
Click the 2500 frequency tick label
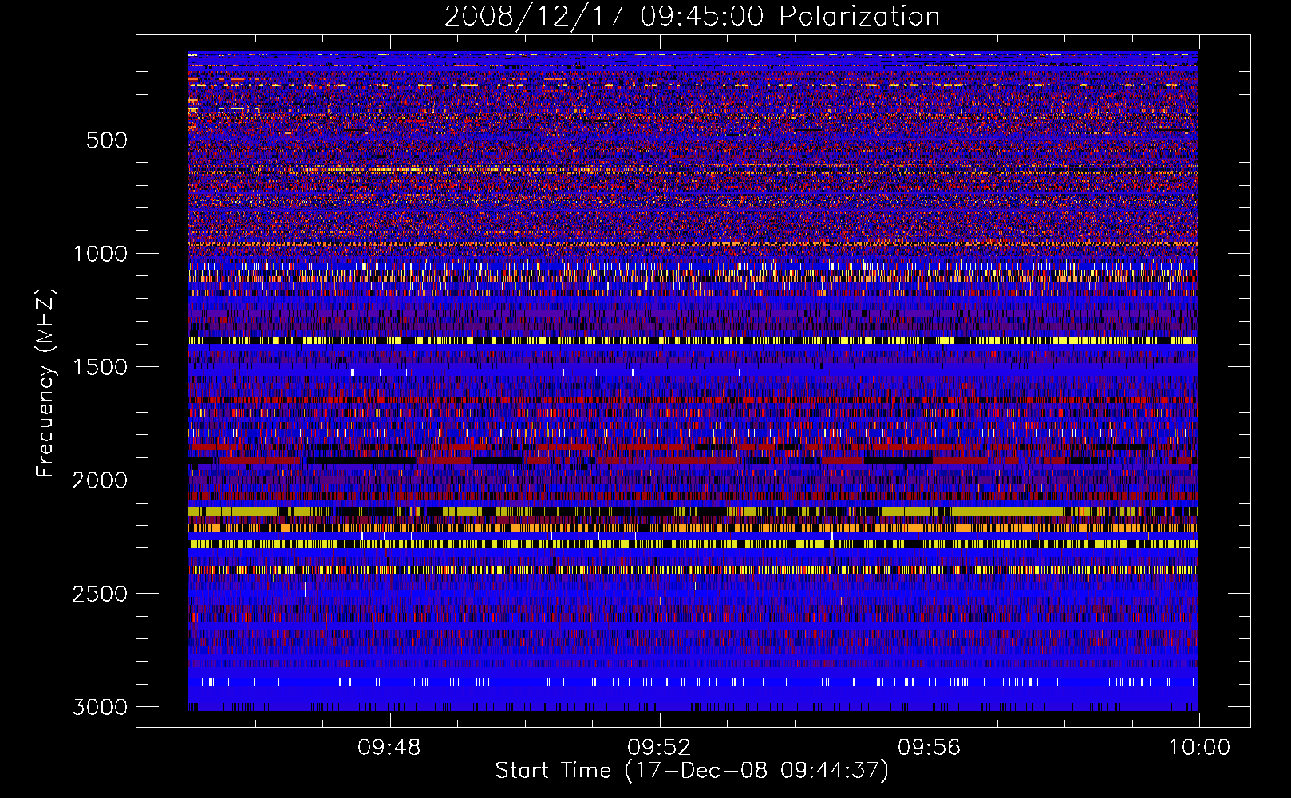tap(100, 594)
